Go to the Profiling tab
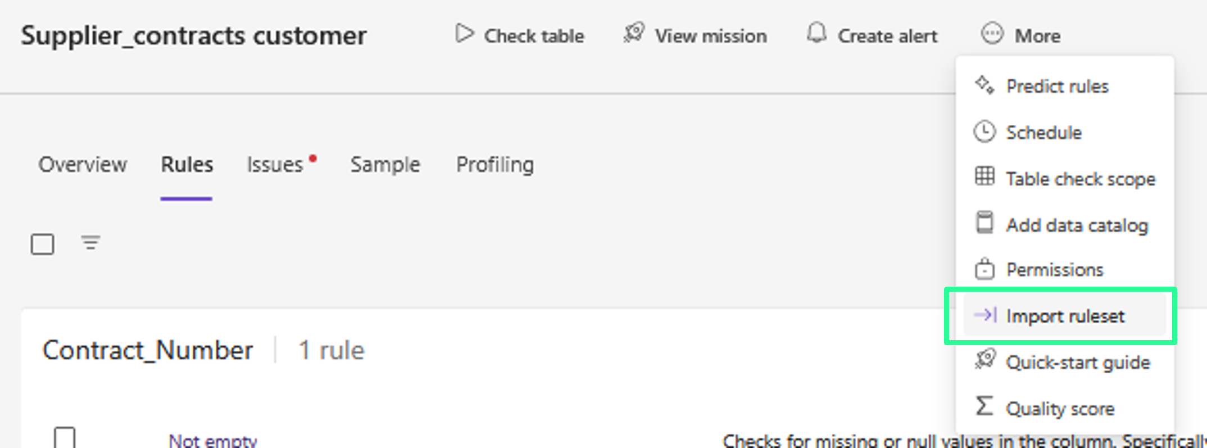 [x=494, y=165]
